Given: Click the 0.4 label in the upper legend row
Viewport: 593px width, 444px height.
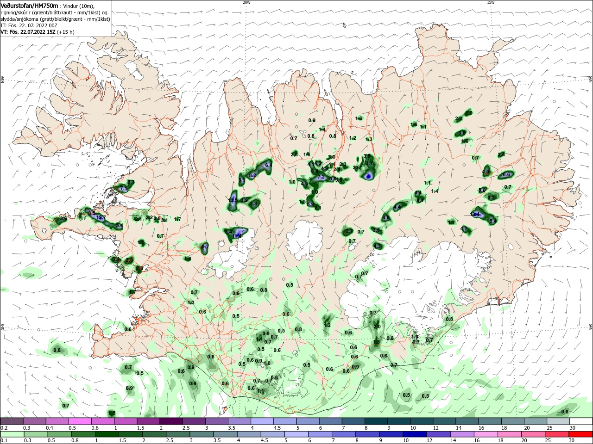Looking at the screenshot, I should [x=50, y=428].
